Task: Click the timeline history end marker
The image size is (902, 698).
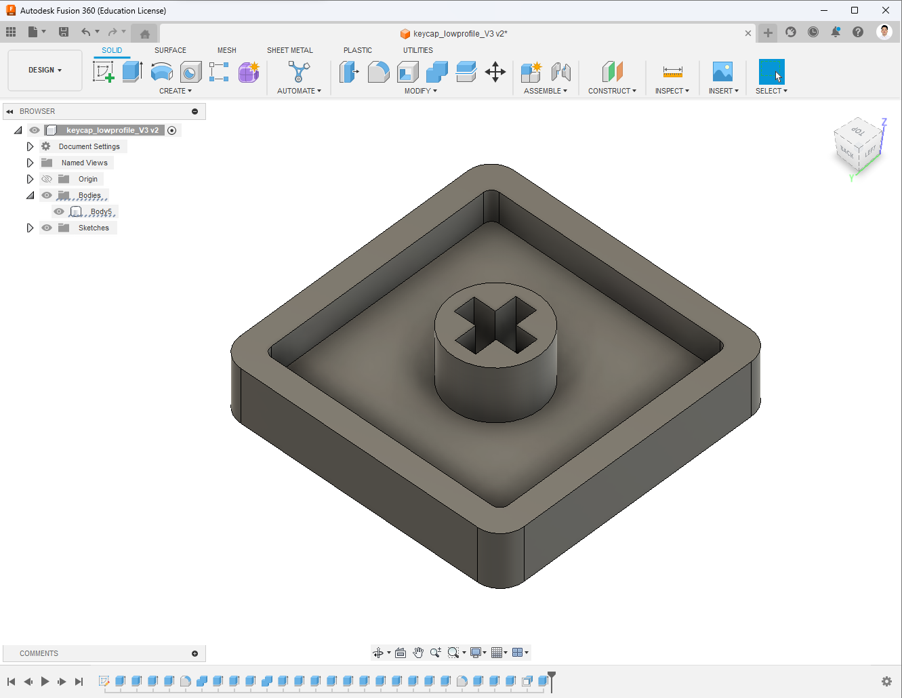Action: coord(552,681)
